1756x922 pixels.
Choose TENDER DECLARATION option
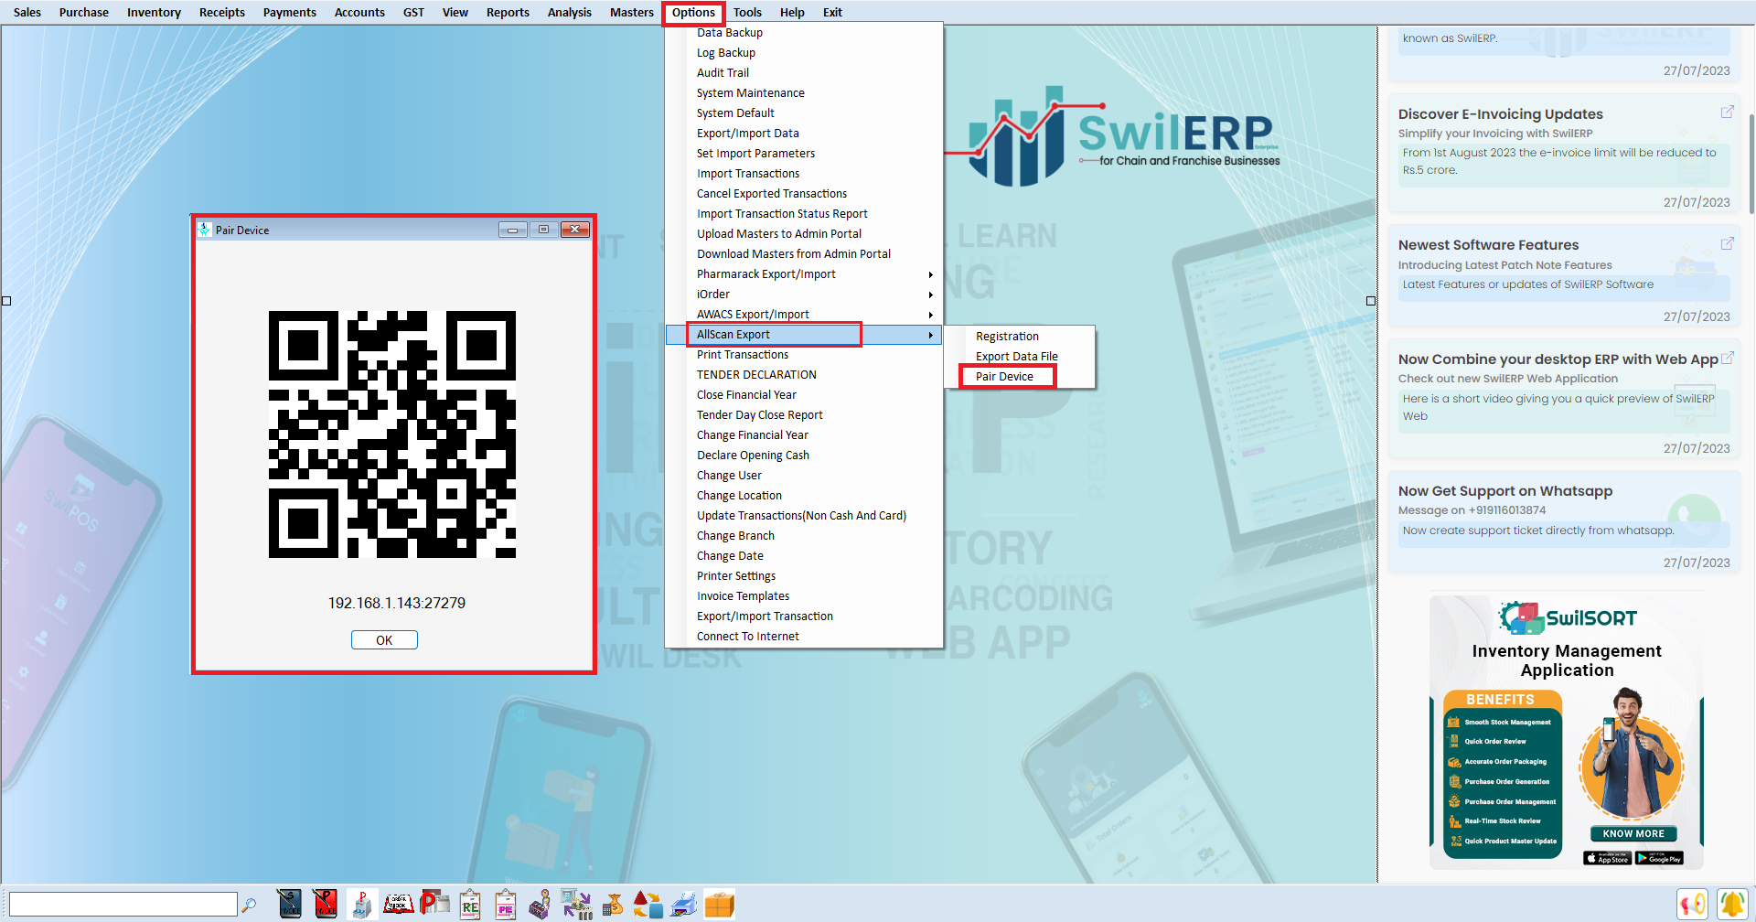[756, 374]
